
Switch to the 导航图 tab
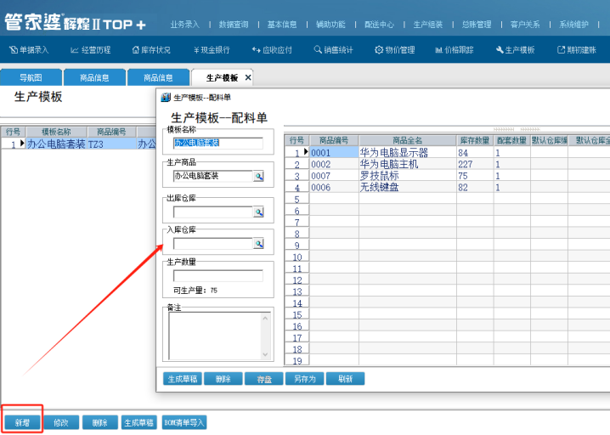[x=31, y=77]
